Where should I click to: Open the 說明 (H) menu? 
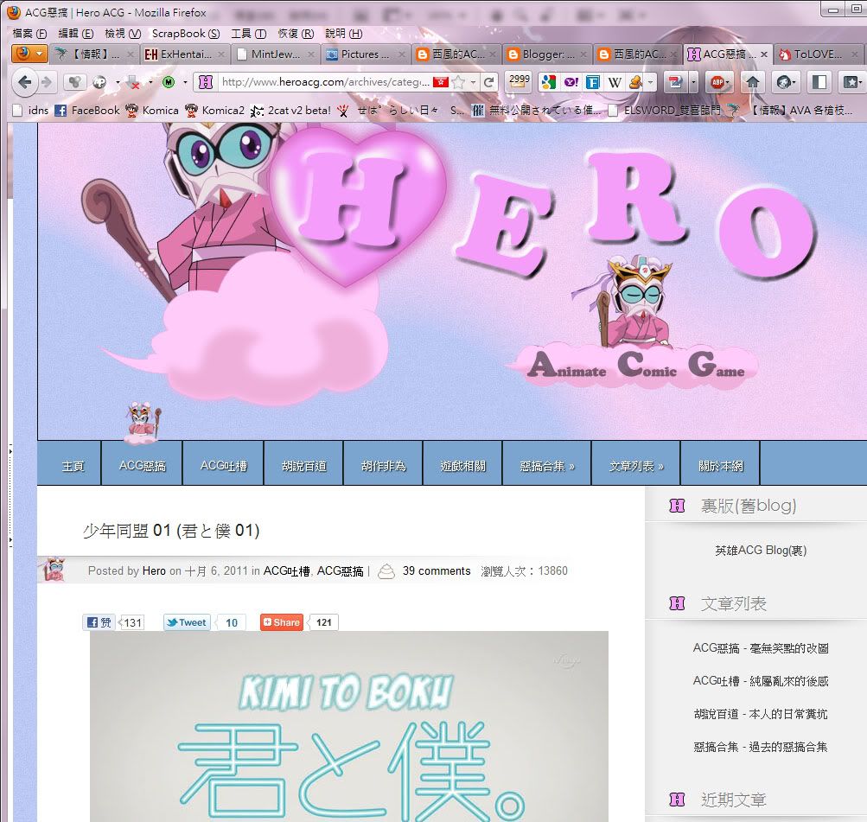point(344,34)
